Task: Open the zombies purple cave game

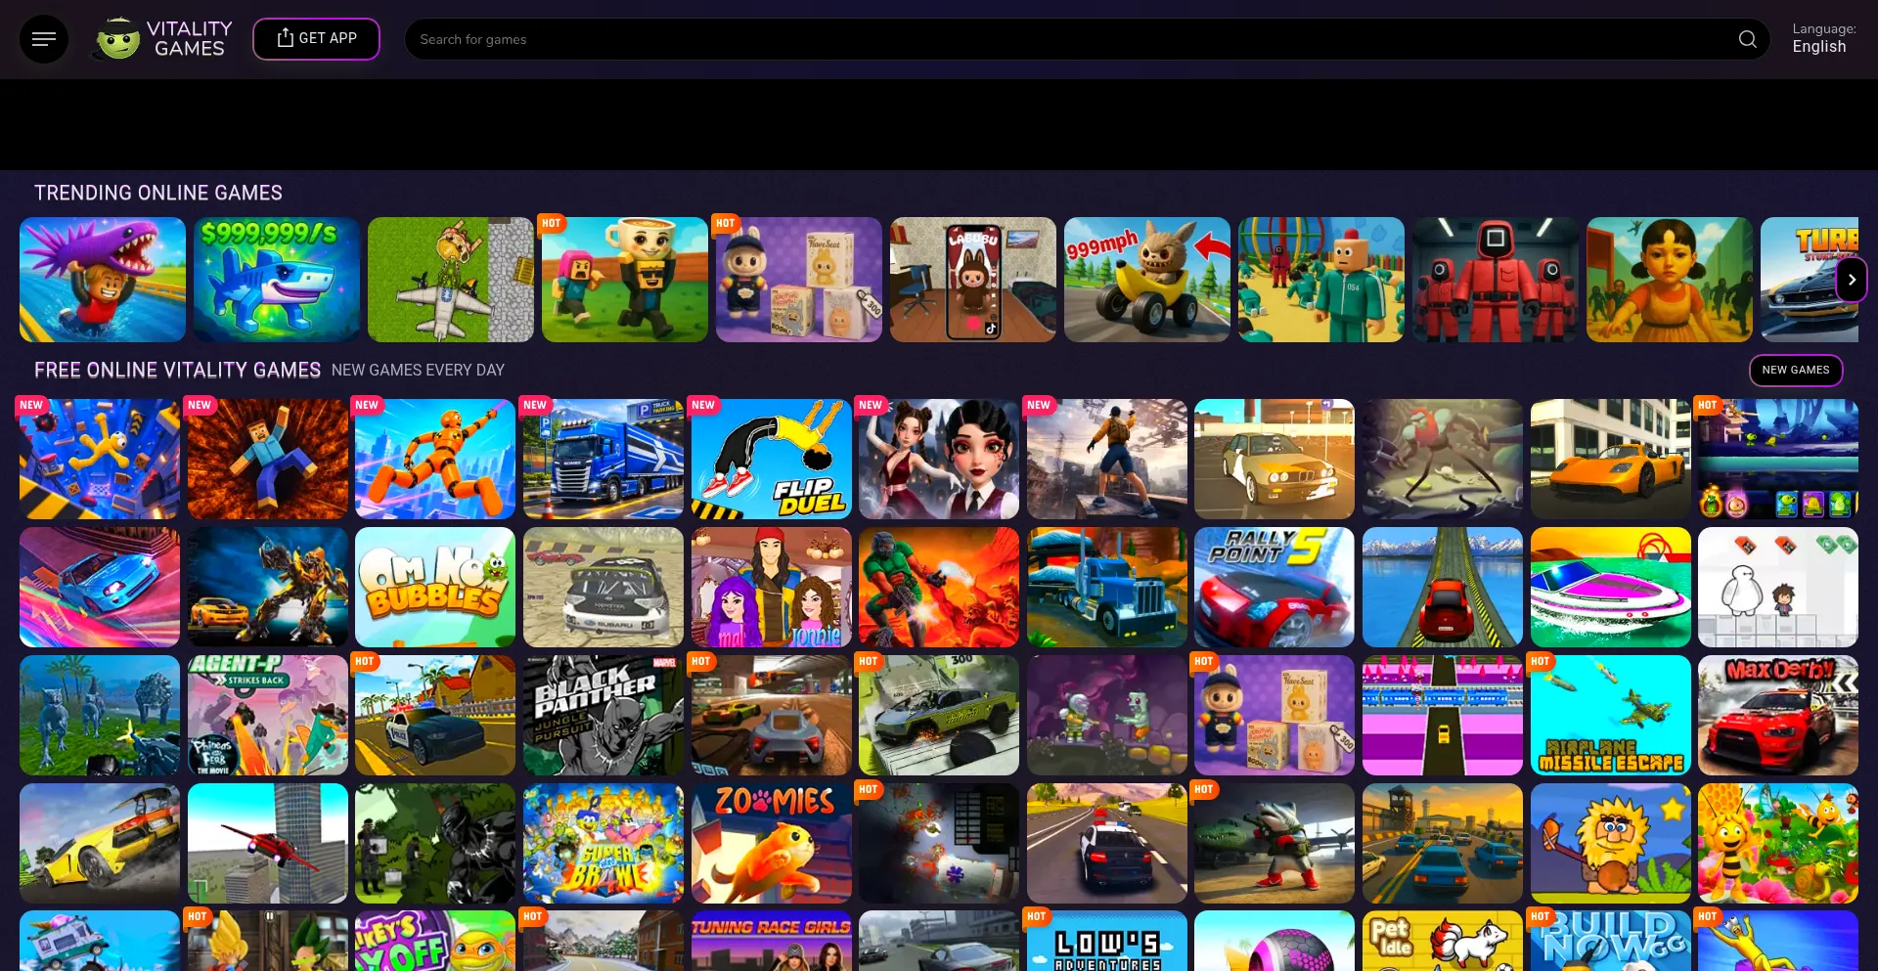Action: (x=1107, y=715)
